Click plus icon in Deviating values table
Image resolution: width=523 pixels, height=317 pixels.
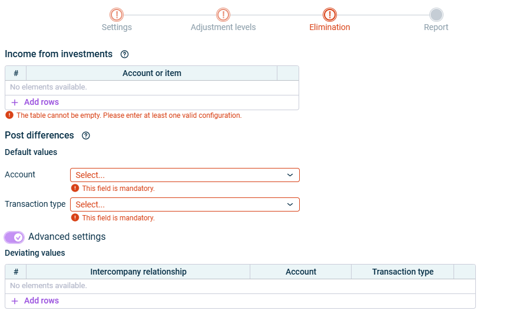point(15,301)
